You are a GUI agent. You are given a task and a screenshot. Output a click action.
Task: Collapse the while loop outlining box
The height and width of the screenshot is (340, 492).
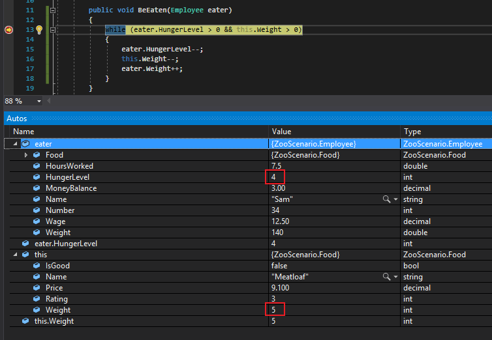53,30
